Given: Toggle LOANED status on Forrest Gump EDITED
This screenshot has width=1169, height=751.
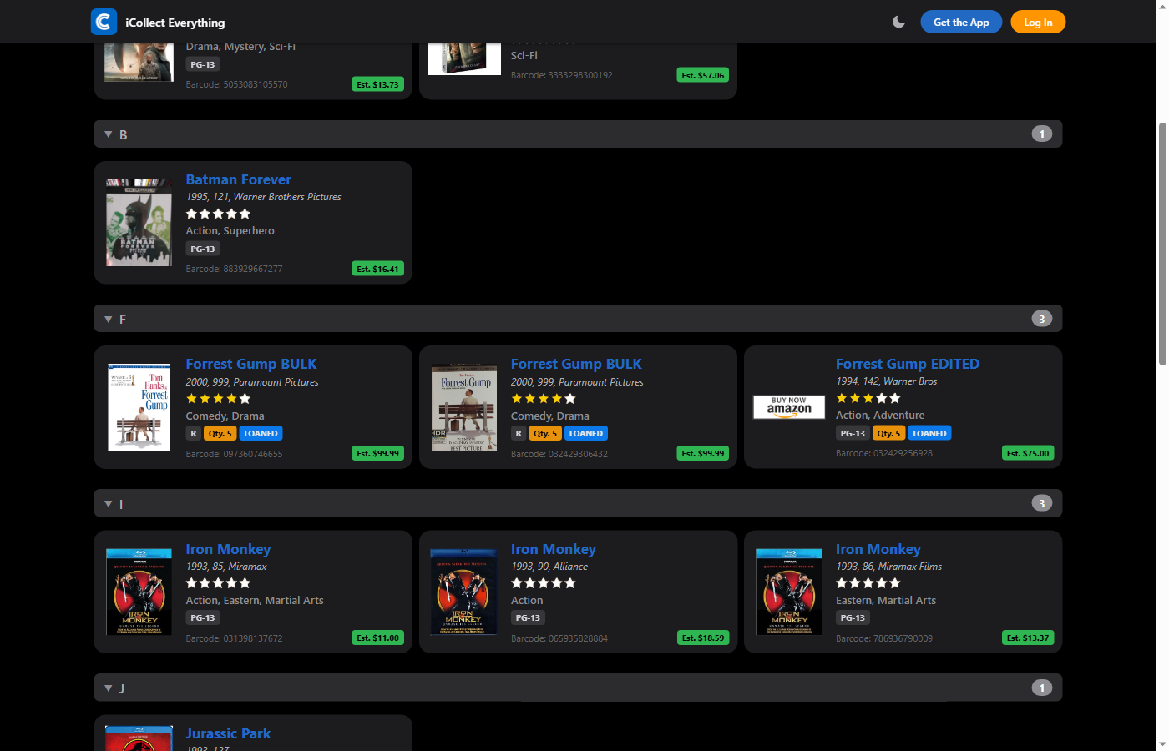Looking at the screenshot, I should 929,433.
